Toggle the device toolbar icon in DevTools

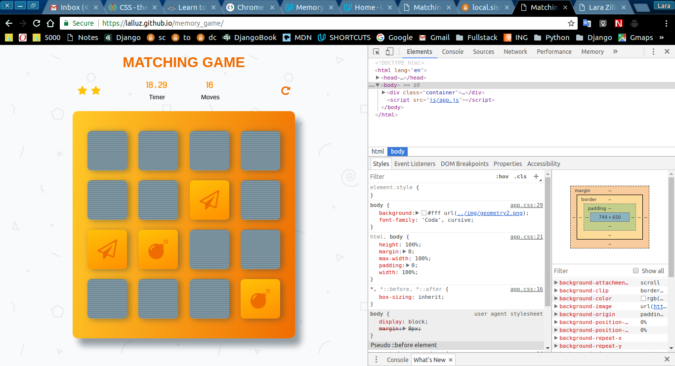[389, 51]
